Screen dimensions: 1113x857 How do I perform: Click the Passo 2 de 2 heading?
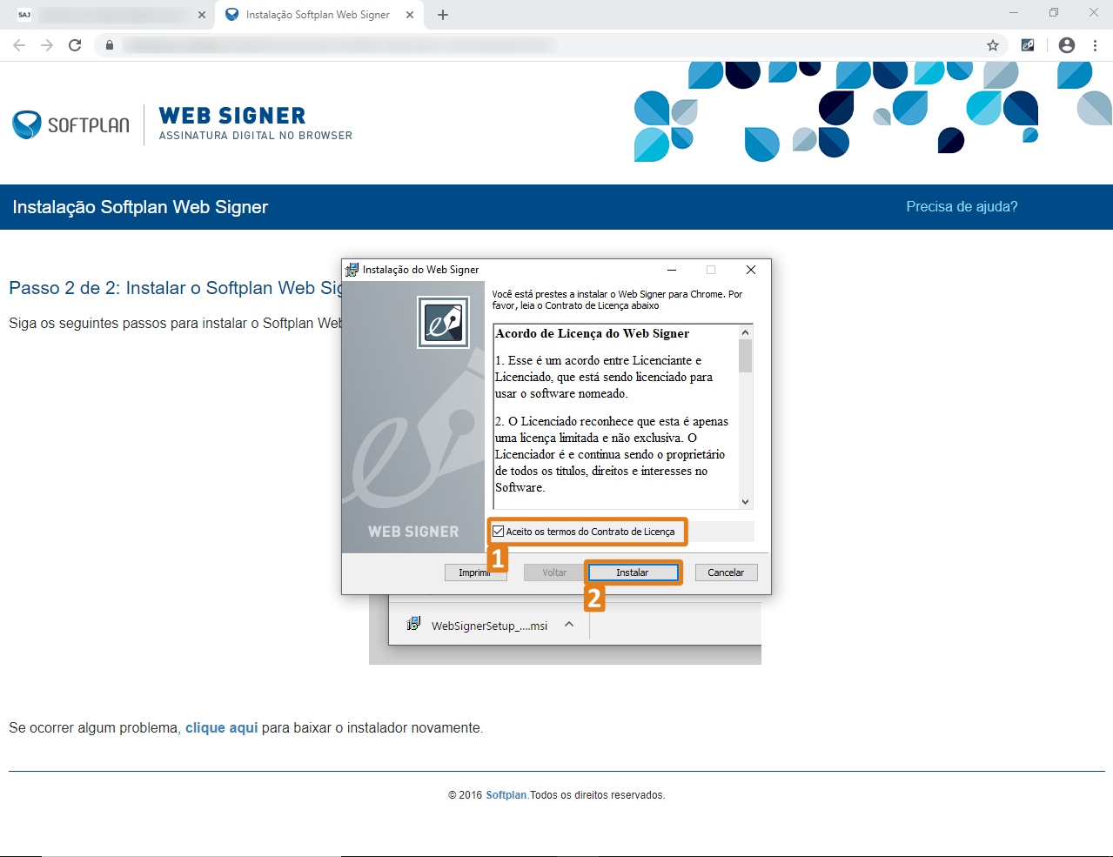[176, 288]
